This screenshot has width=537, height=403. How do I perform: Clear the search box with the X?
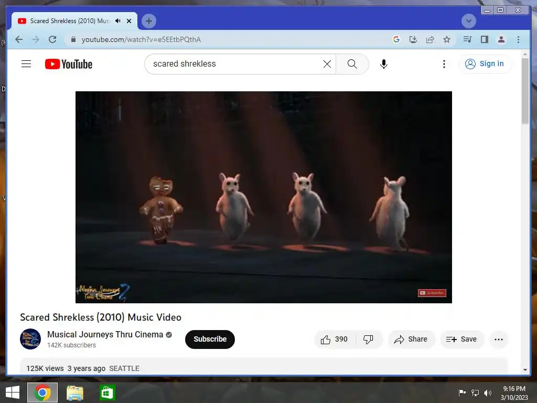point(327,64)
